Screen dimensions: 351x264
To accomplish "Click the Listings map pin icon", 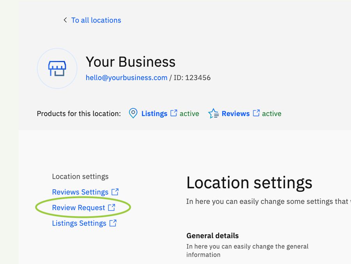I will (x=133, y=113).
